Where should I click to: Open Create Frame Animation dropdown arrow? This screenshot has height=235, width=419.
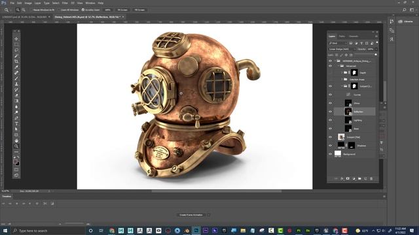[x=208, y=215]
